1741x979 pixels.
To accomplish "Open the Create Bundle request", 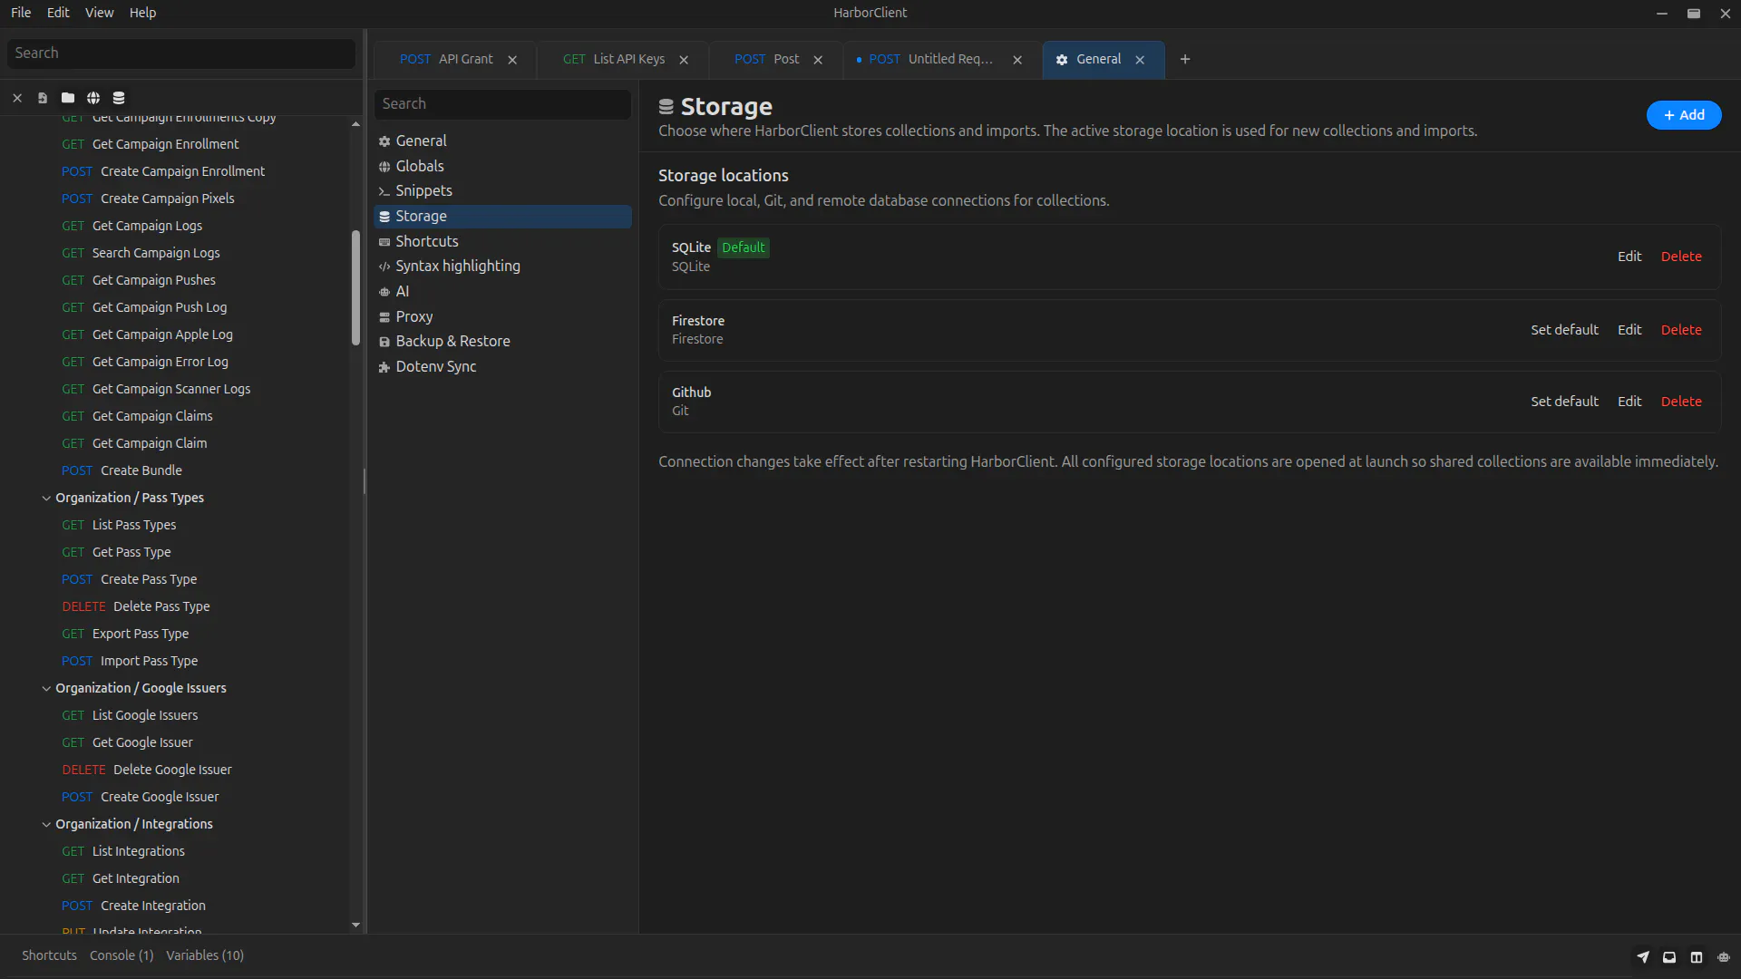I will [x=141, y=470].
